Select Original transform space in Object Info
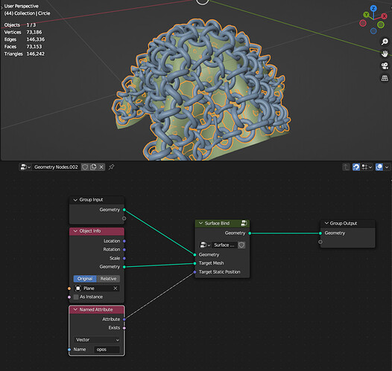The width and height of the screenshot is (392, 371). 85,279
